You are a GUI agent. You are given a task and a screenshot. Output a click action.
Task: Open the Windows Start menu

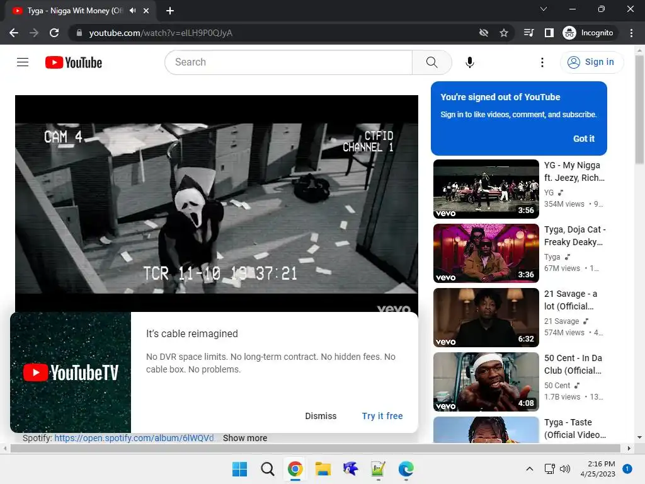239,469
